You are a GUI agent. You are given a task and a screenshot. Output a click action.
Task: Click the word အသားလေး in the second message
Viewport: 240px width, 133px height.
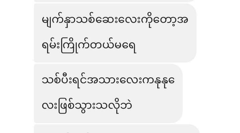point(115,80)
